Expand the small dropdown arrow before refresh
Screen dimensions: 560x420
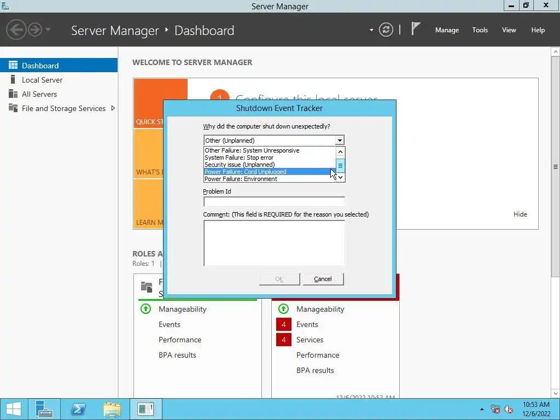371,30
